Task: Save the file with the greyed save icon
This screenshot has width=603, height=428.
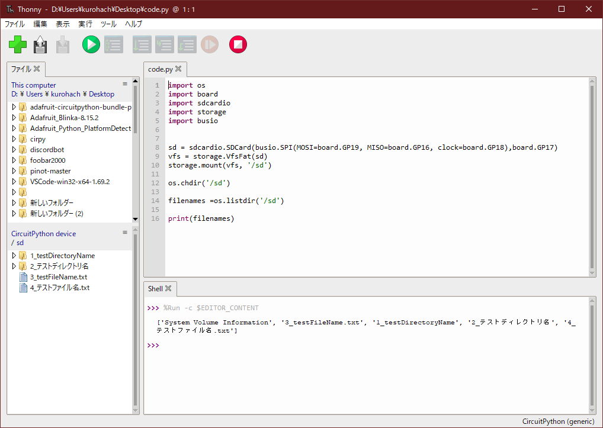Action: 63,44
